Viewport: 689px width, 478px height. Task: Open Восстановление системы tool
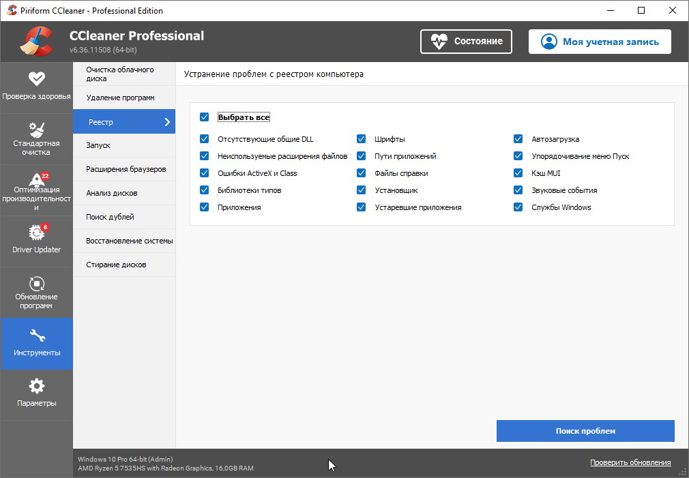124,241
